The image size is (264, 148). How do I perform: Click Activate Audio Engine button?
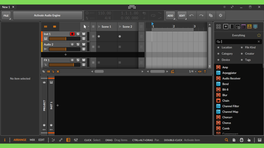(x=47, y=15)
